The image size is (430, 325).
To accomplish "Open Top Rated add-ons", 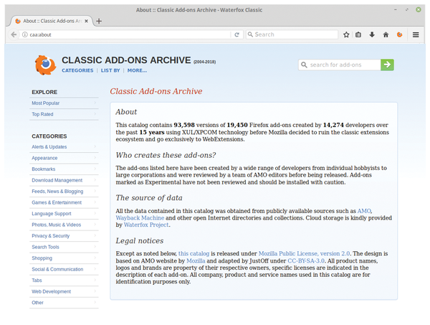I will (64, 114).
